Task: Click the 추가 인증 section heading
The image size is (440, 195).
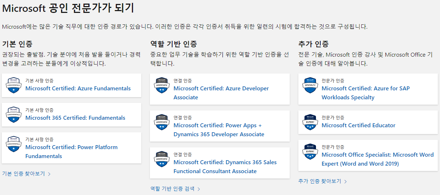Action: pos(313,44)
